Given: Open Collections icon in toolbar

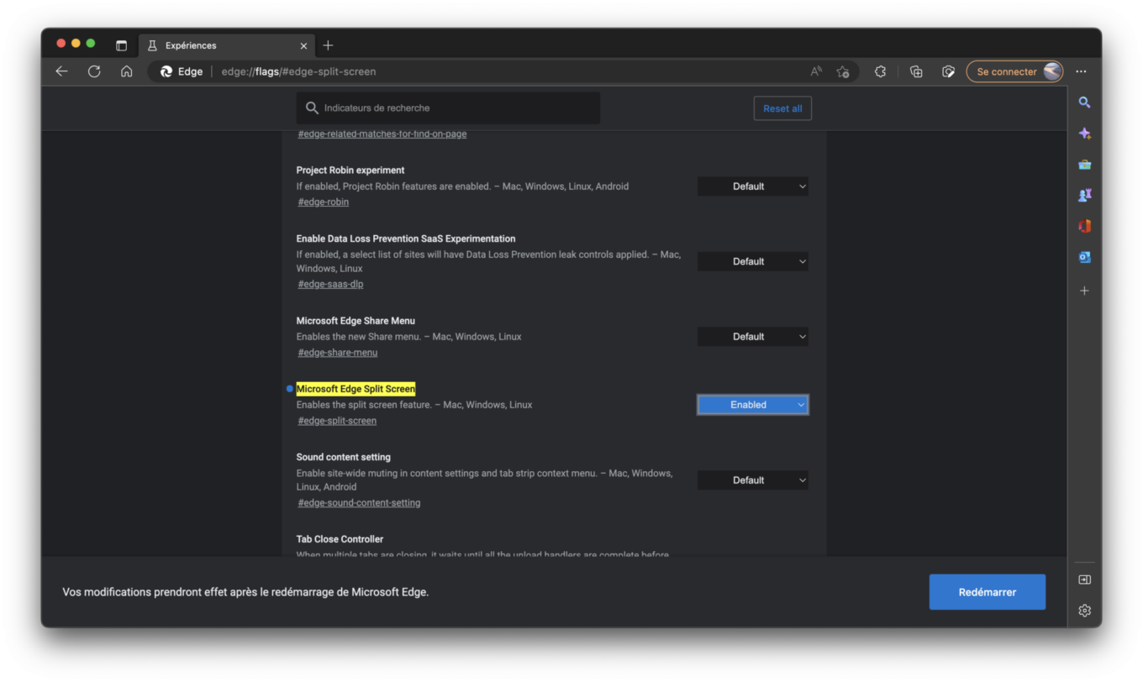Looking at the screenshot, I should point(916,71).
